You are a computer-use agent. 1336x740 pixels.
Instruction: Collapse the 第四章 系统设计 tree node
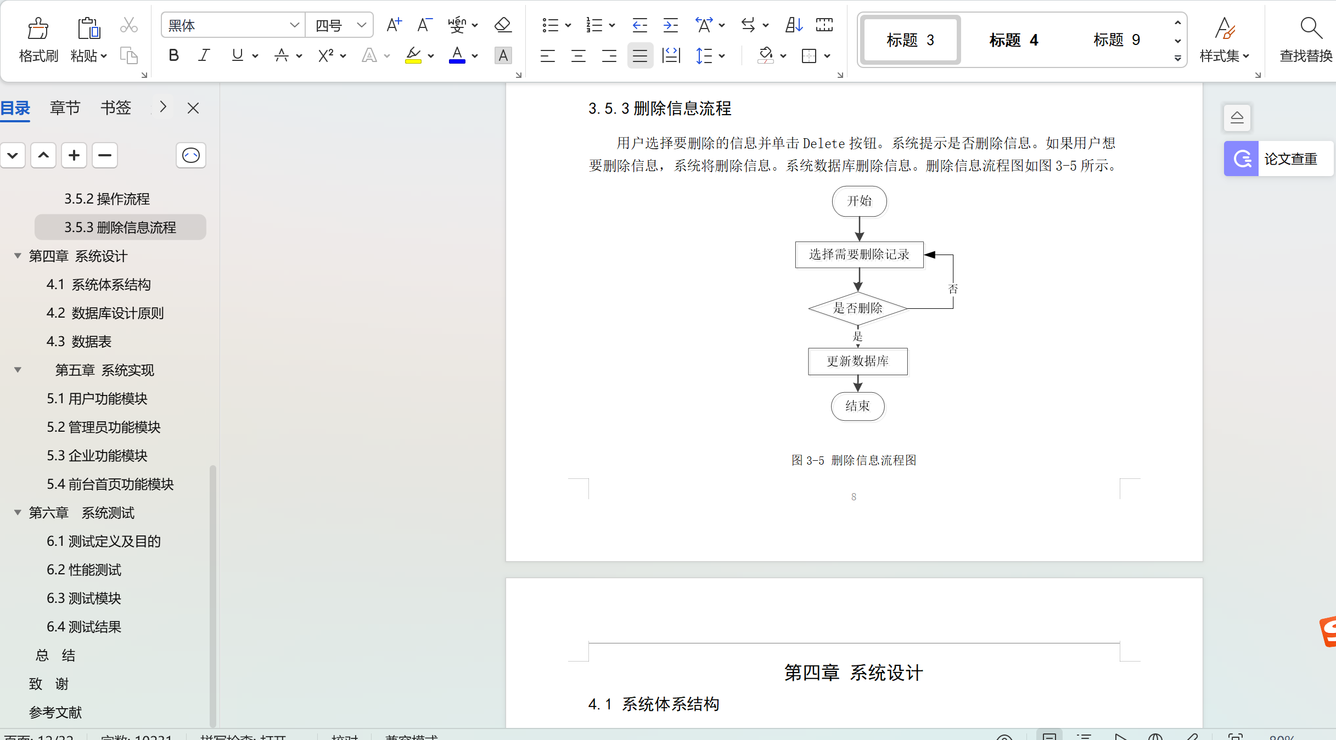(x=18, y=256)
